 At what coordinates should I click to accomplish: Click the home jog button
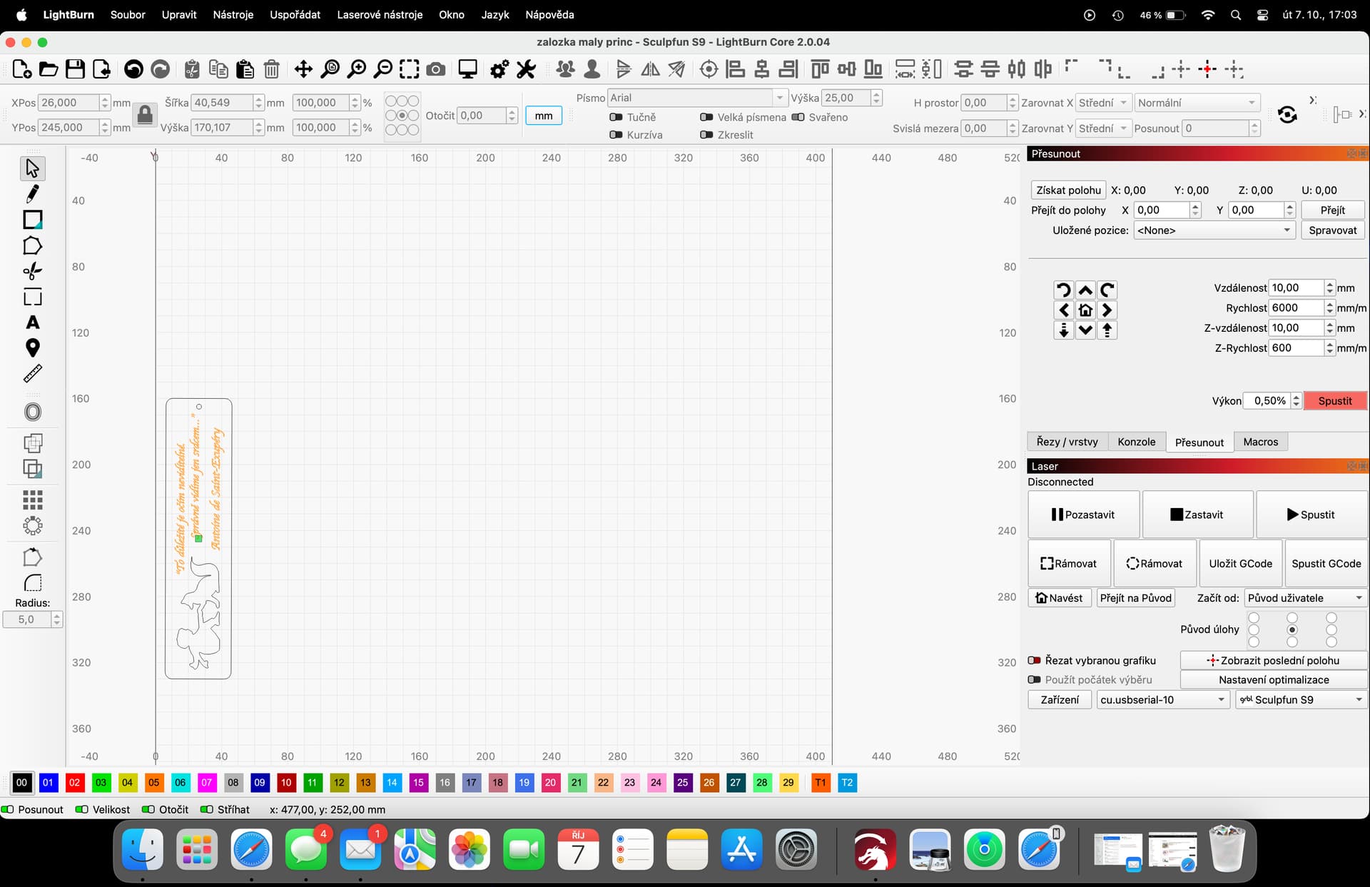pyautogui.click(x=1085, y=310)
